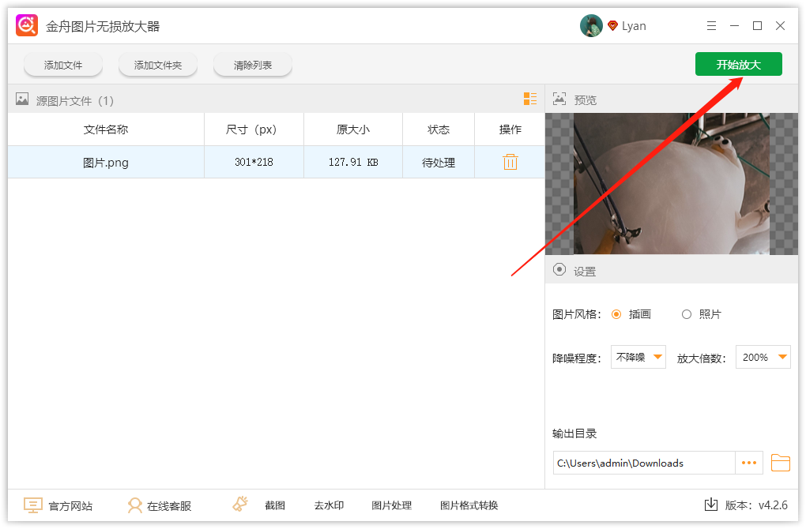The width and height of the screenshot is (806, 529).
Task: Click the VIP diamond badge beside Lyan
Action: click(612, 26)
